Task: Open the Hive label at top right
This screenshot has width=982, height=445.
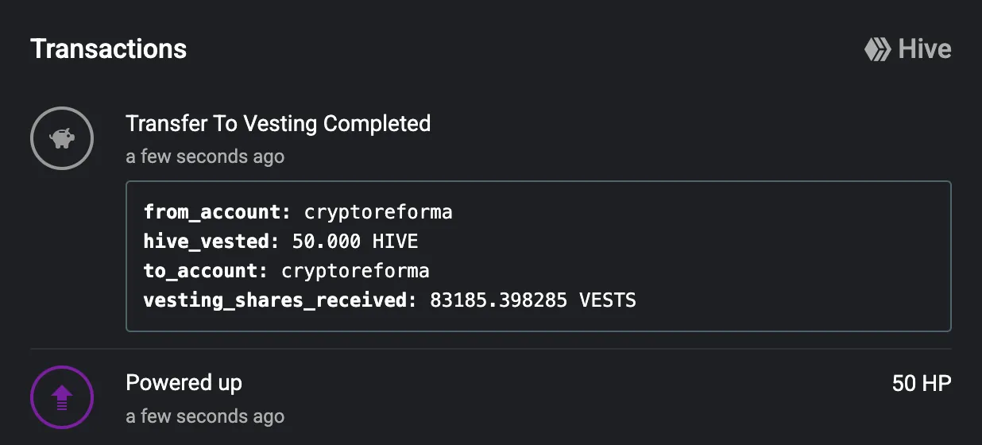Action: 925,49
